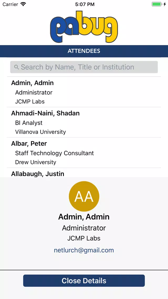
Task: Tap the JCMP Labs label in details
Action: tap(84, 238)
